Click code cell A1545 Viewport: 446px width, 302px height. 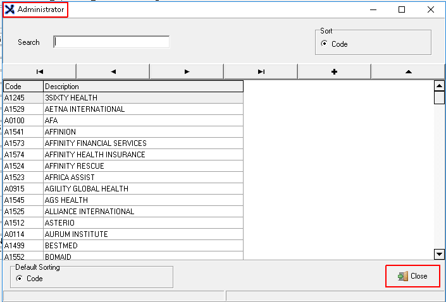[23, 200]
